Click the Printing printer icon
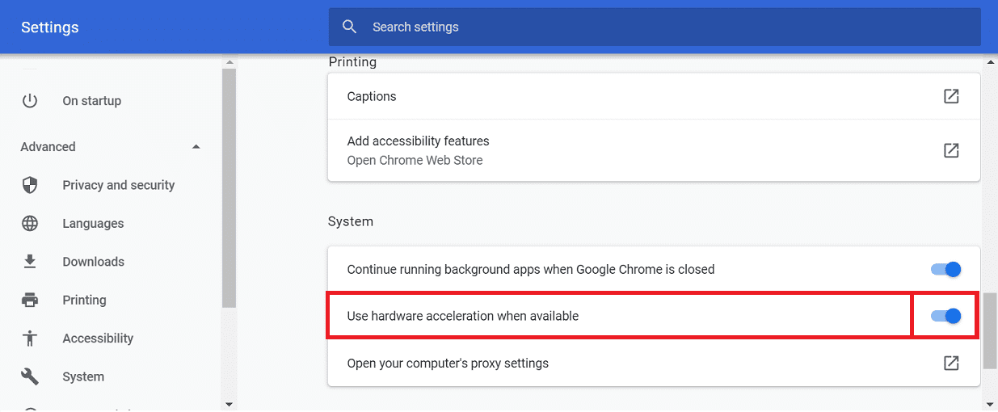998x412 pixels. (x=30, y=300)
